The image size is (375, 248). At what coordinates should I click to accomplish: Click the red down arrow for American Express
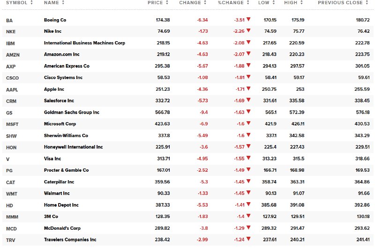click(248, 66)
